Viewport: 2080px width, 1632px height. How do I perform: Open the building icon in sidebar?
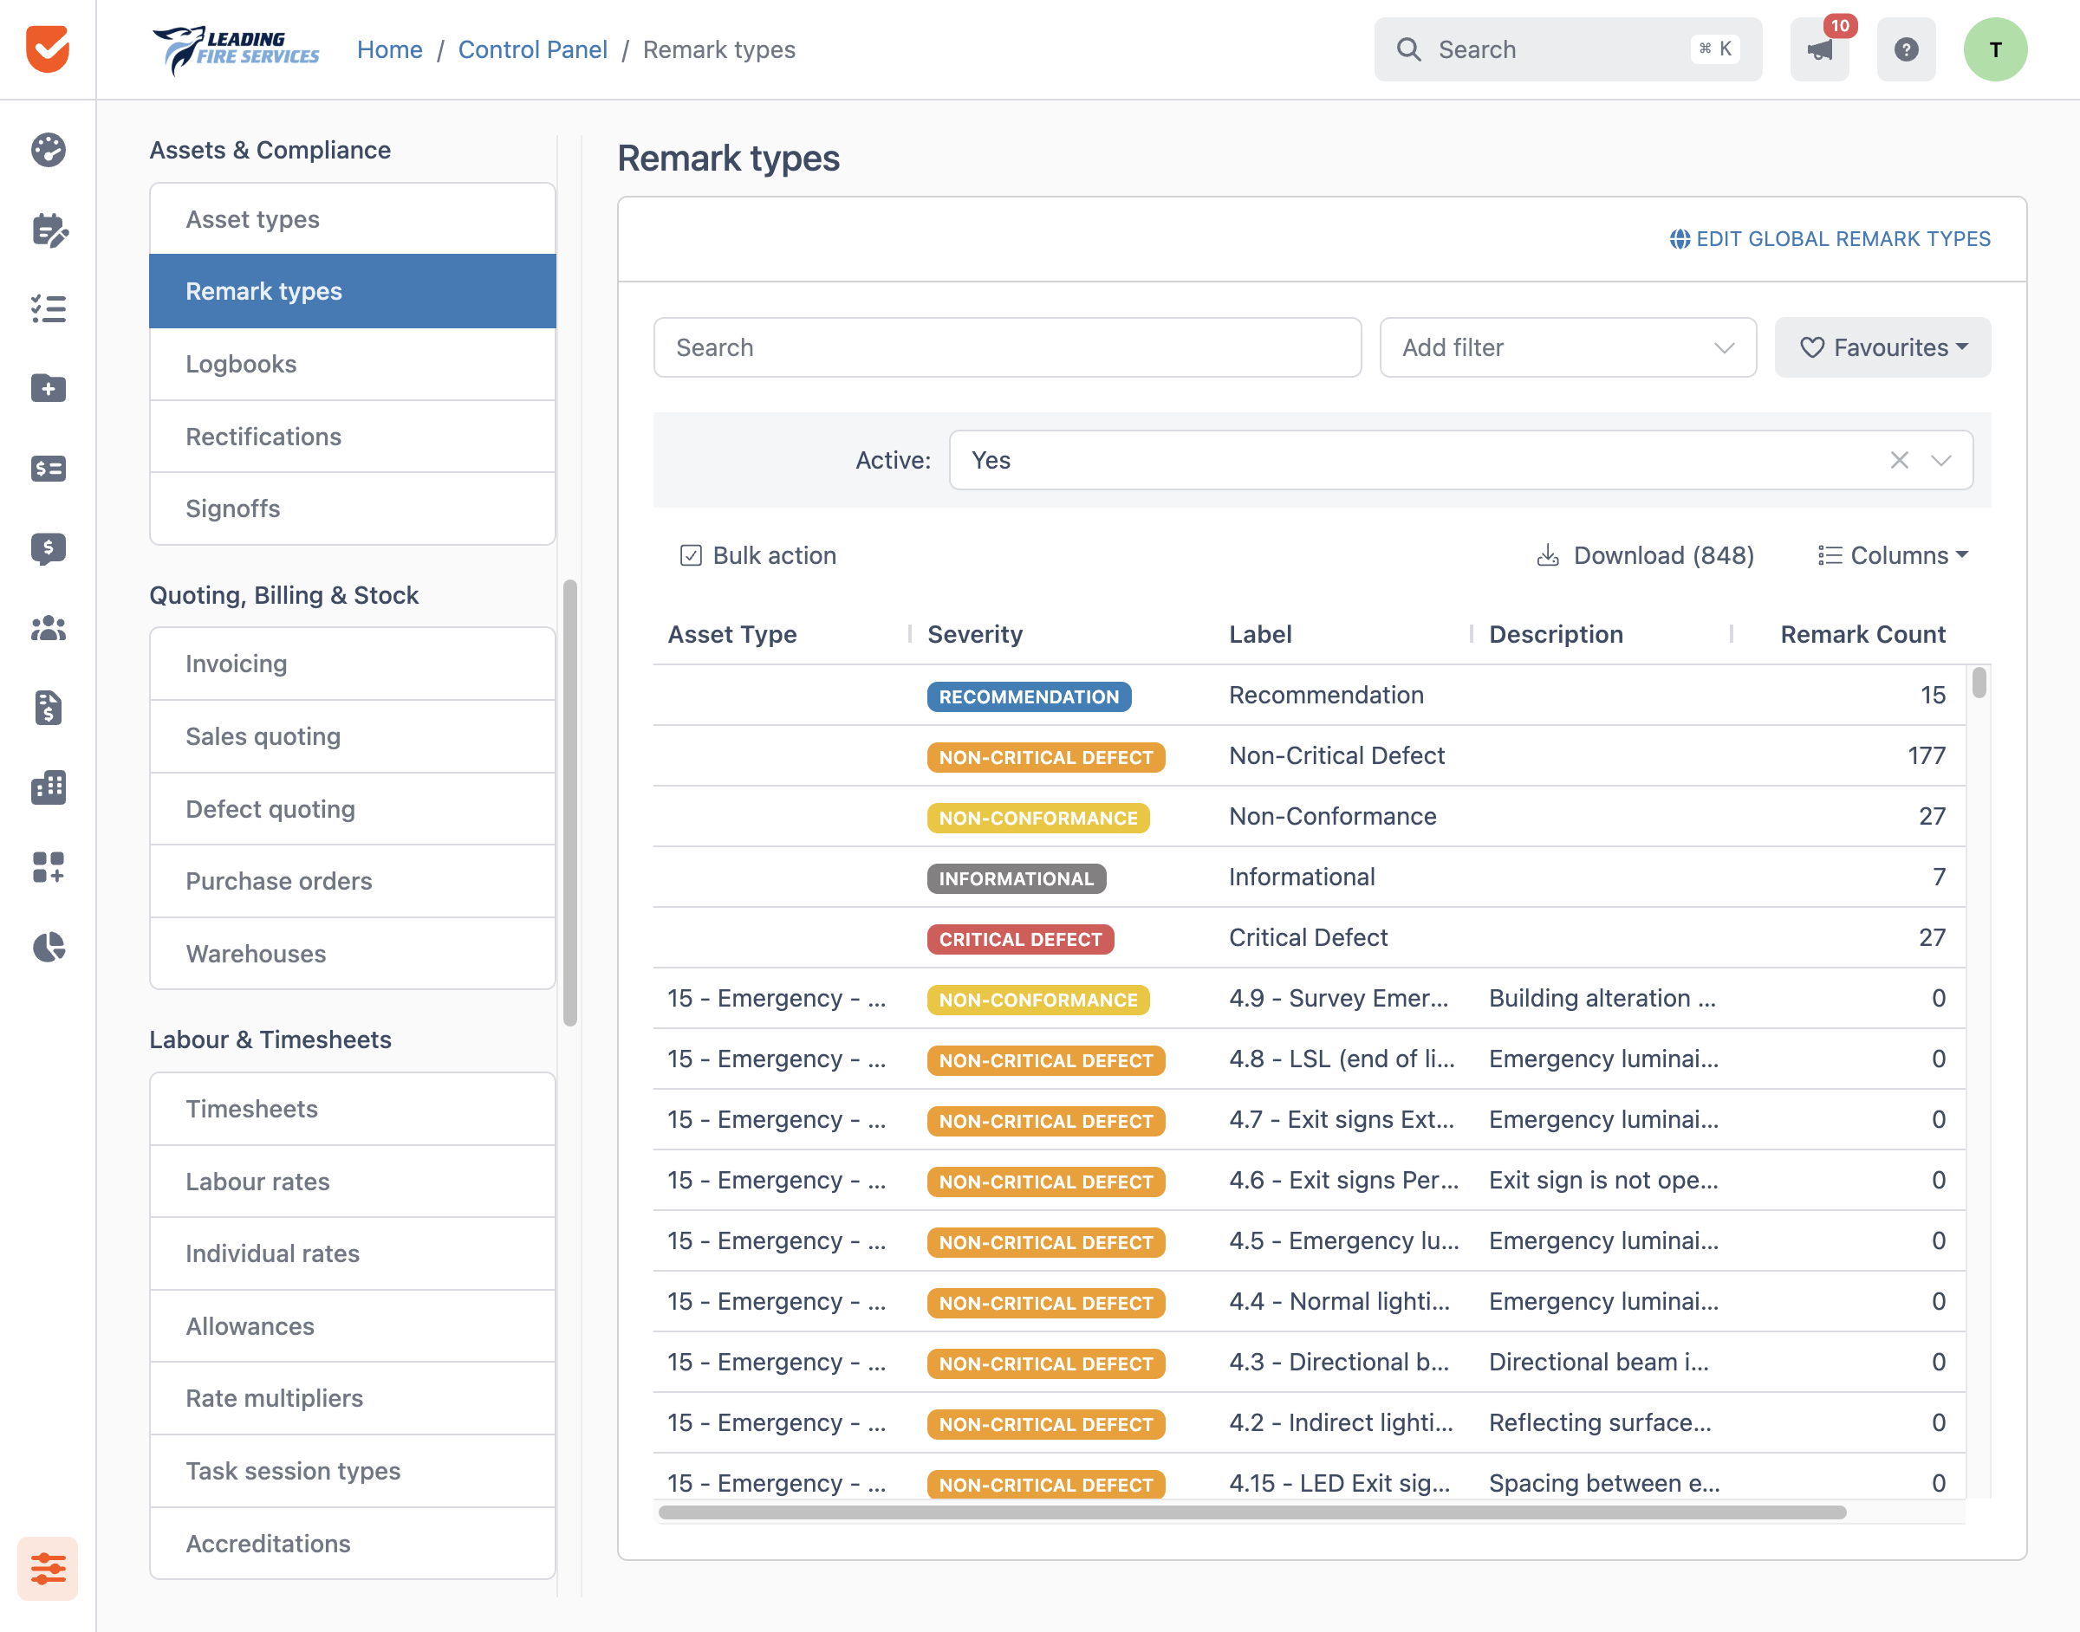pyautogui.click(x=48, y=787)
